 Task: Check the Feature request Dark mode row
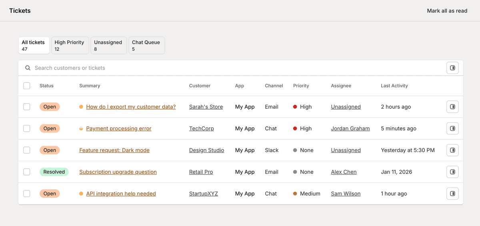(27, 150)
